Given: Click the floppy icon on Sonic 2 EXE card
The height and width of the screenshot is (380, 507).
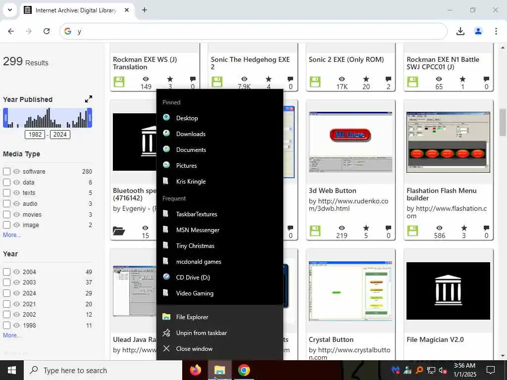Looking at the screenshot, I should tap(315, 82).
